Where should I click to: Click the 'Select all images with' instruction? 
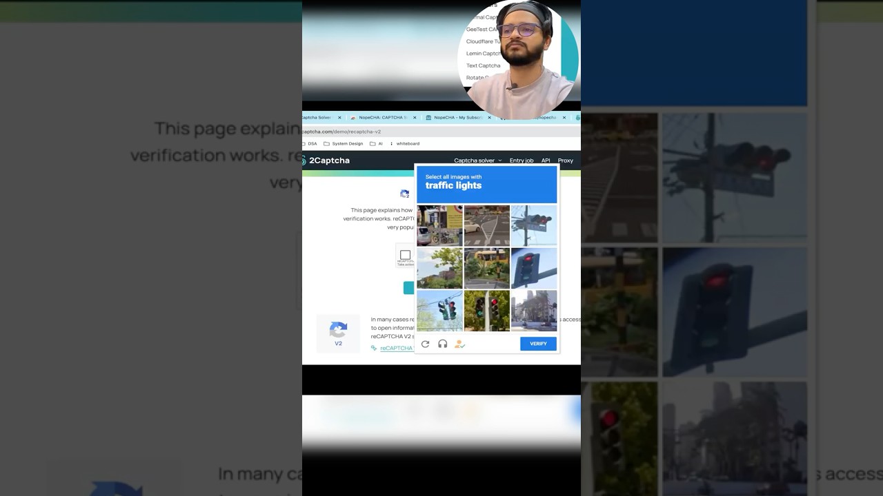point(453,177)
